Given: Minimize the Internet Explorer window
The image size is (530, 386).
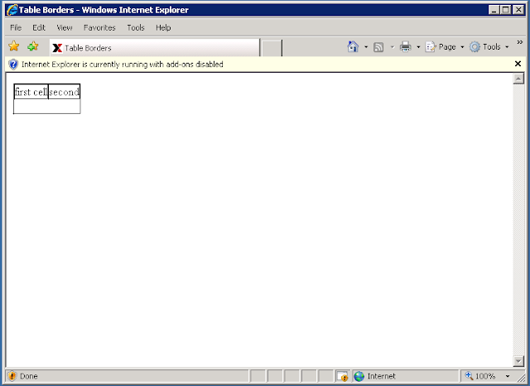Looking at the screenshot, I should tap(494, 10).
